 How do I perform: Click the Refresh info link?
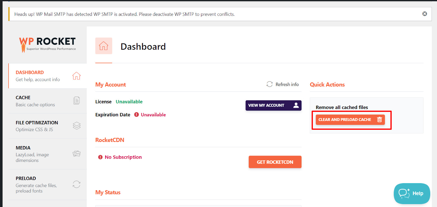(x=287, y=84)
